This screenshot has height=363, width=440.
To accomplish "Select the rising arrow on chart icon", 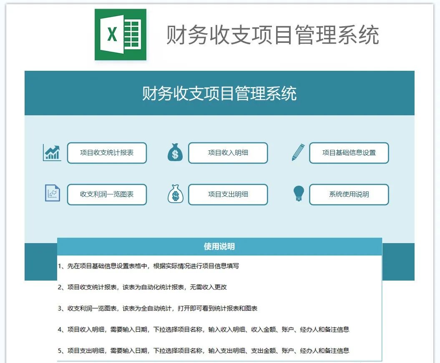I will pos(52,153).
